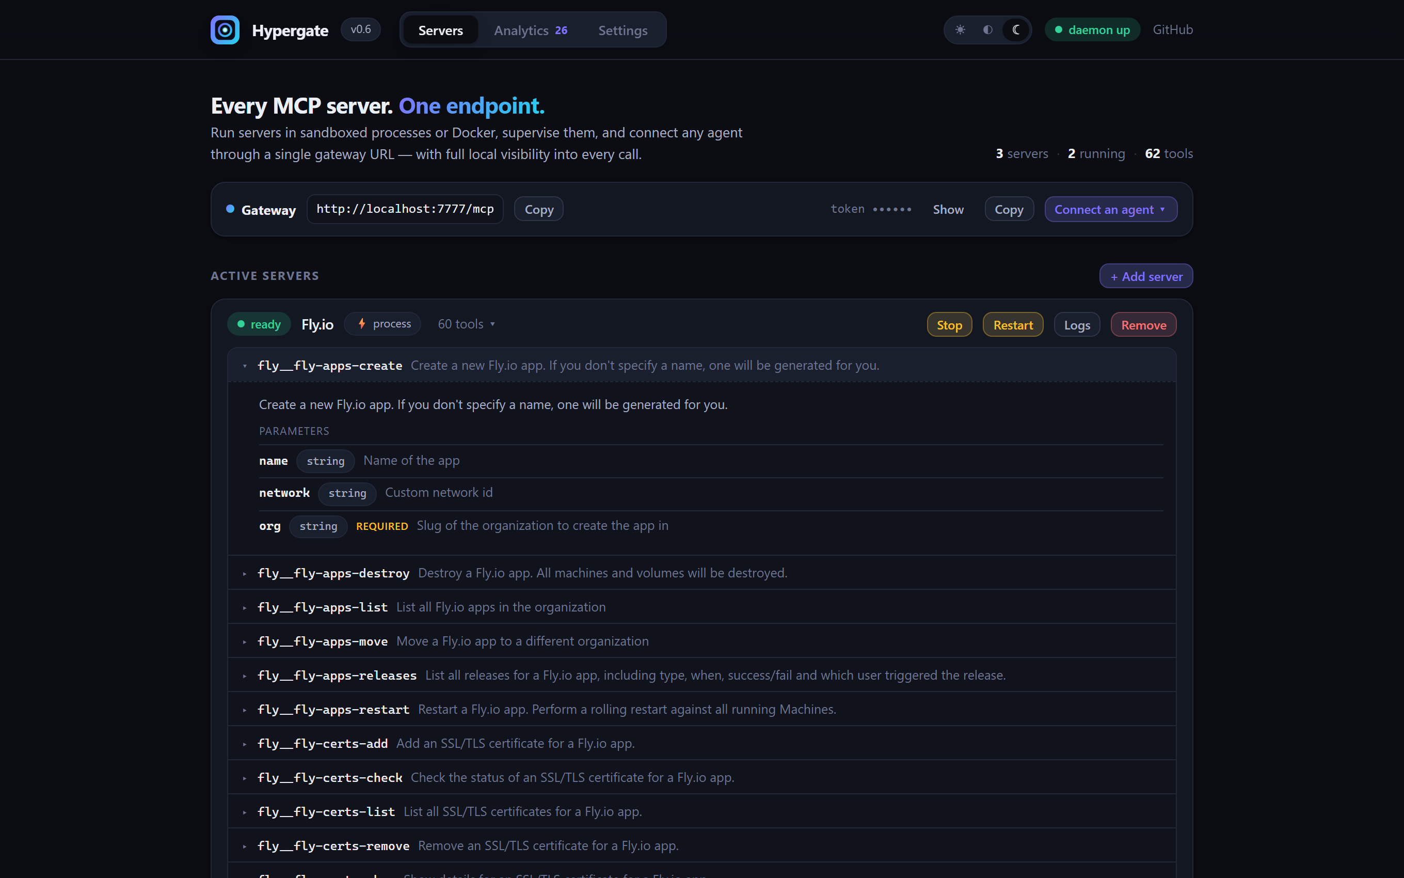This screenshot has height=878, width=1404.
Task: Expand the fly__fly-apps-destroy tool
Action: click(702, 573)
